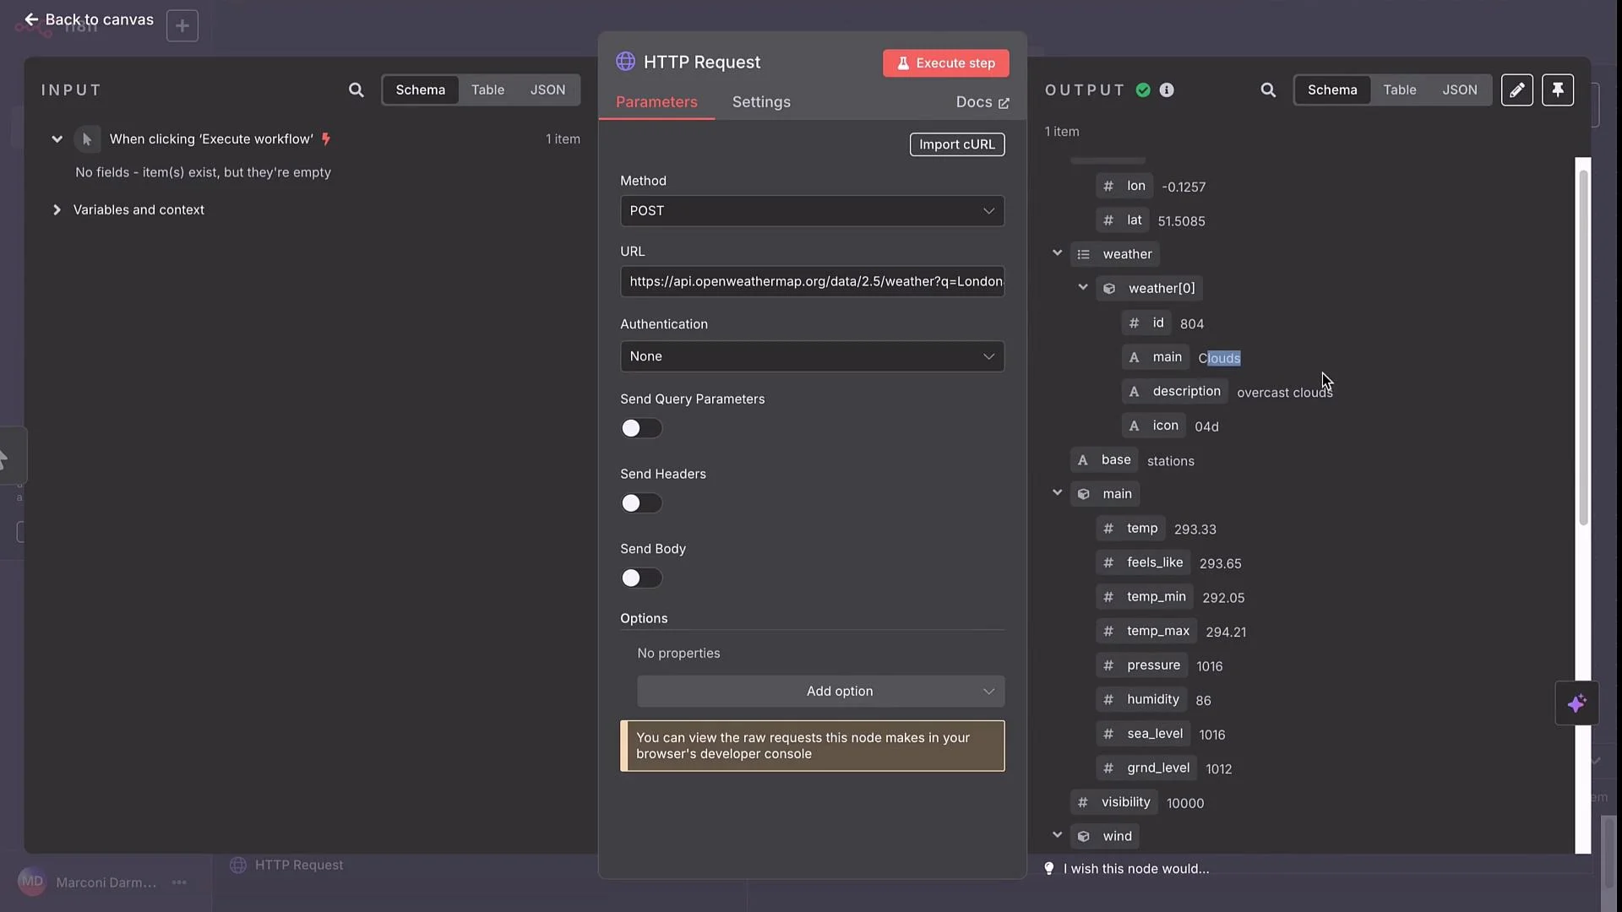The height and width of the screenshot is (912, 1622).
Task: Click the description field pill
Action: tap(1175, 391)
